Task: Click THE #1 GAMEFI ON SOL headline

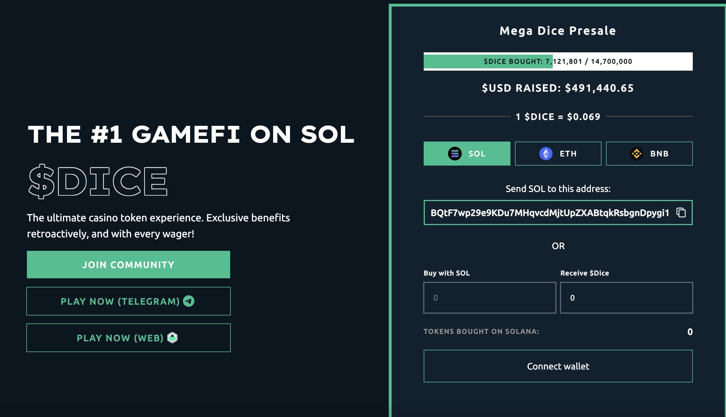Action: coord(191,134)
